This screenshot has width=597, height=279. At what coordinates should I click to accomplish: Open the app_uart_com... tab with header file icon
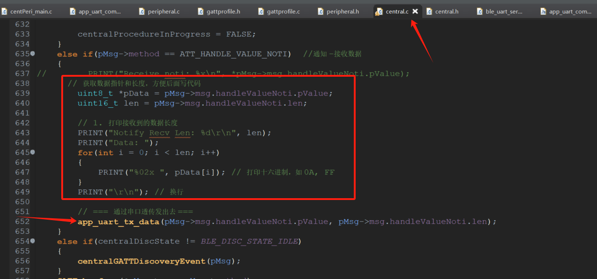566,11
